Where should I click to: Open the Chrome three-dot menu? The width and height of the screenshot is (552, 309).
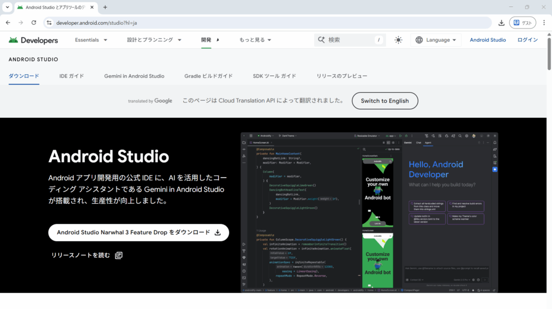543,23
